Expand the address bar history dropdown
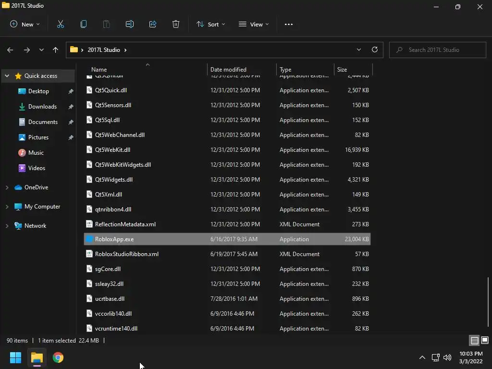Screen dimensions: 492x369 (x=358, y=49)
